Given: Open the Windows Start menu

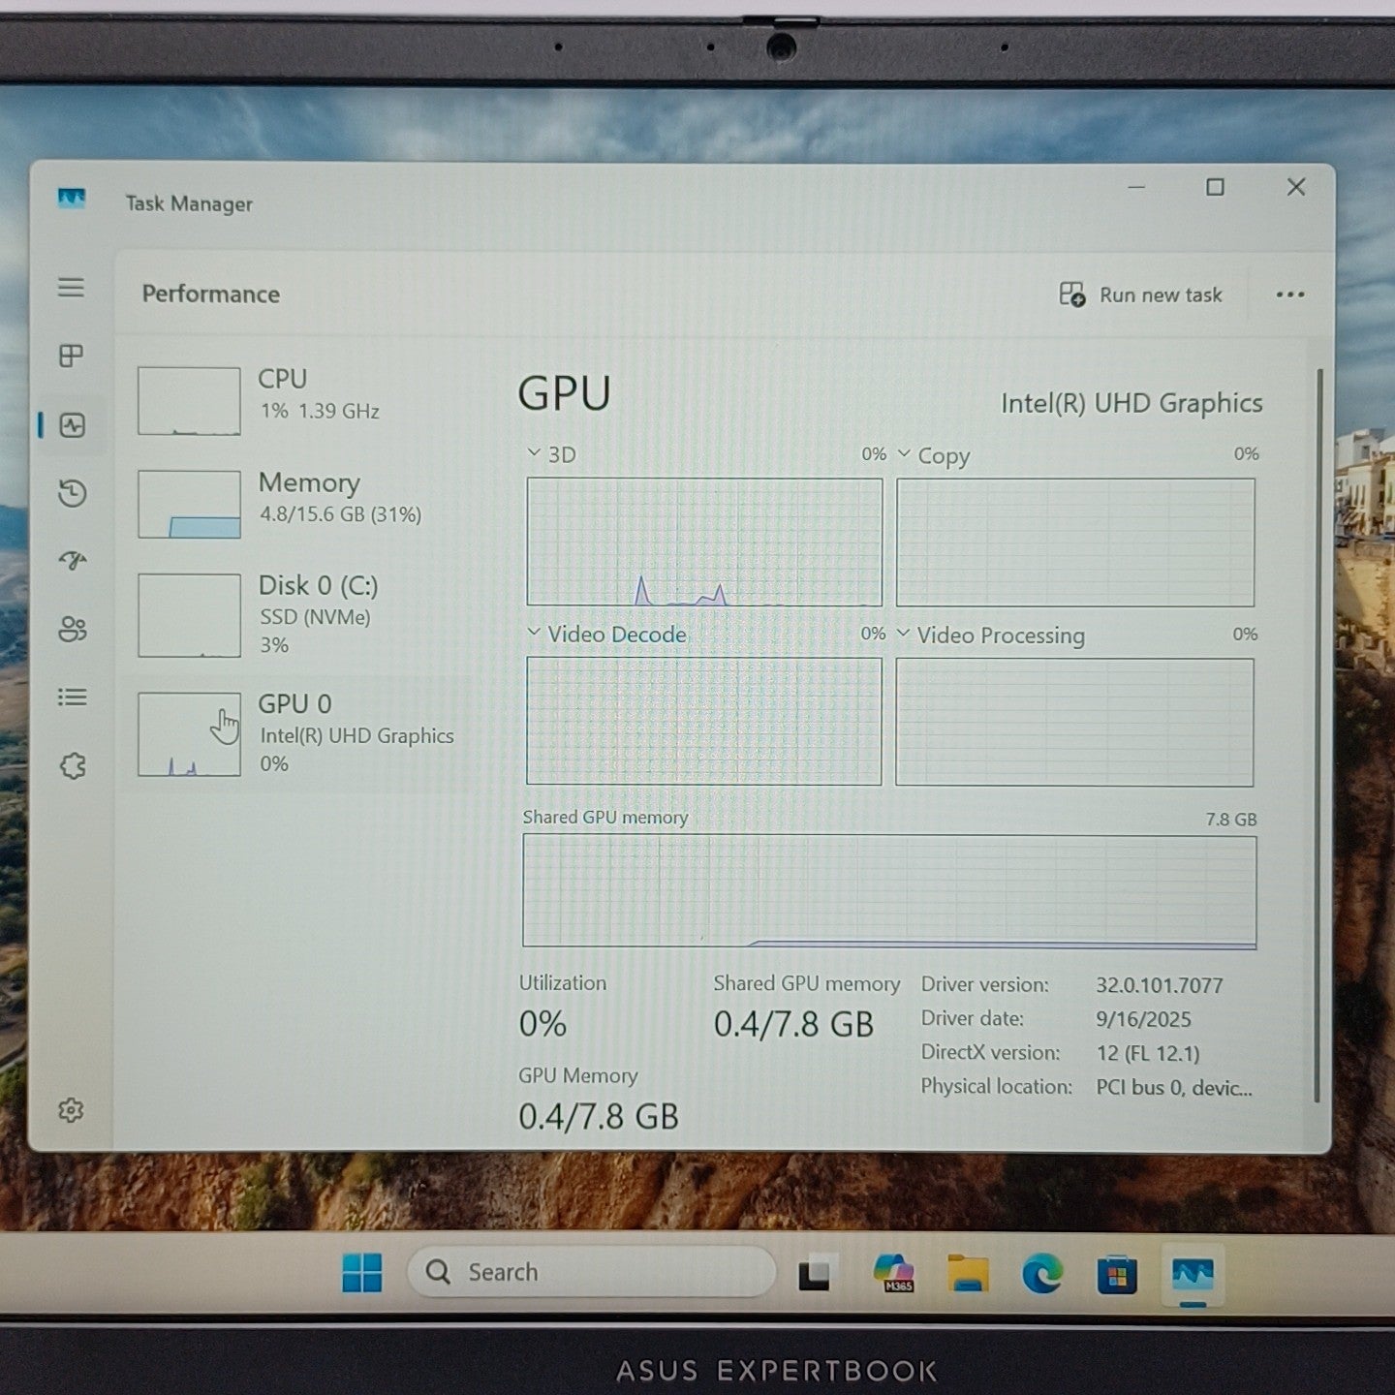Looking at the screenshot, I should coord(362,1273).
